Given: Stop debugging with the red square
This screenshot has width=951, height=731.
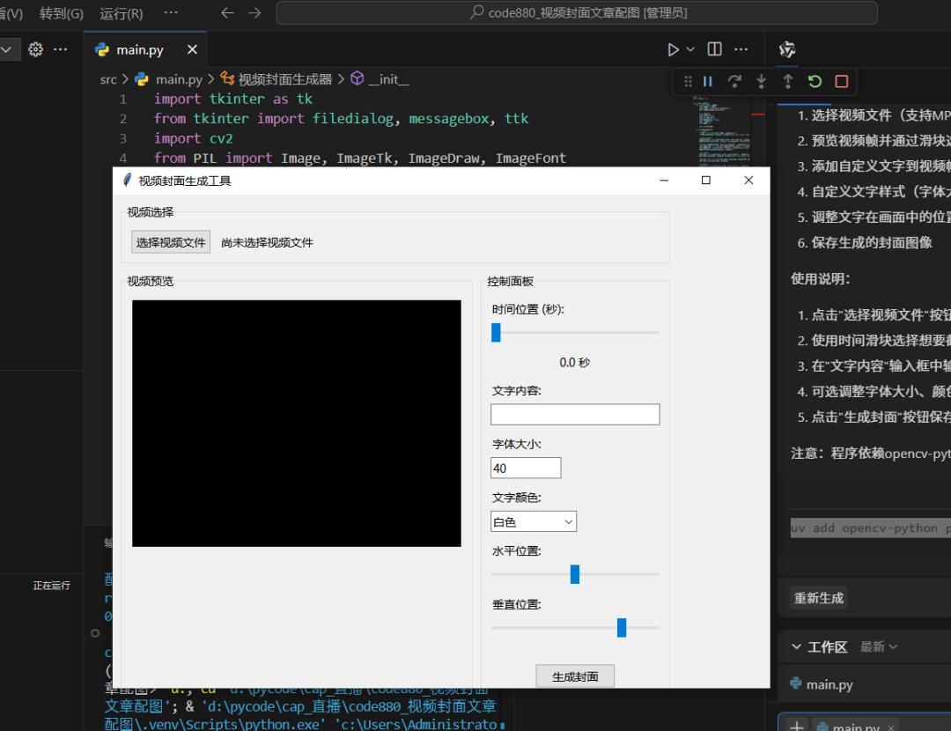Looking at the screenshot, I should (x=841, y=81).
